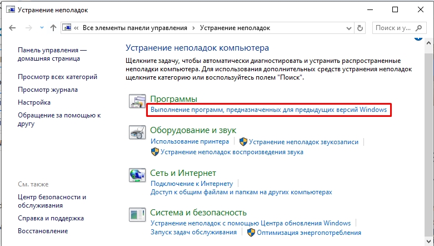Open "Запуск задач обслуживания" link
Screen dimensions: 434x246
point(193,232)
